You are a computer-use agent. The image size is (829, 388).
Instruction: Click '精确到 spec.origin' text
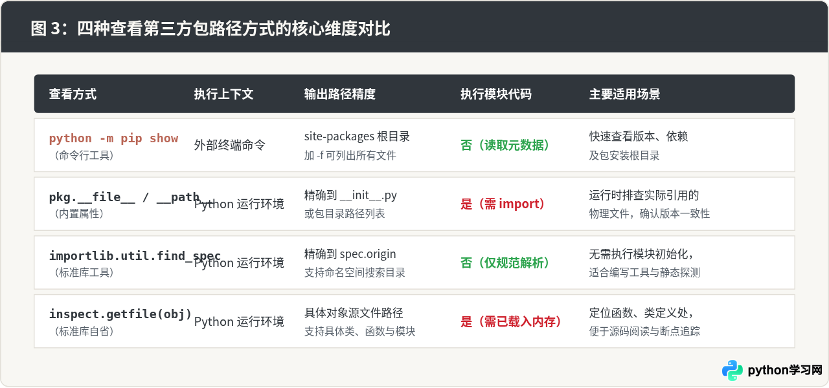(x=350, y=254)
